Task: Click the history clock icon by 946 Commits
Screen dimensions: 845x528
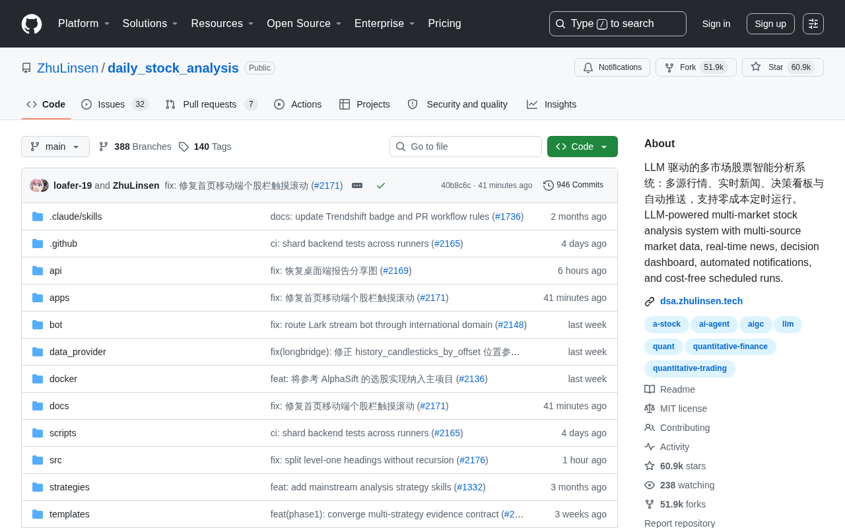Action: click(x=549, y=185)
